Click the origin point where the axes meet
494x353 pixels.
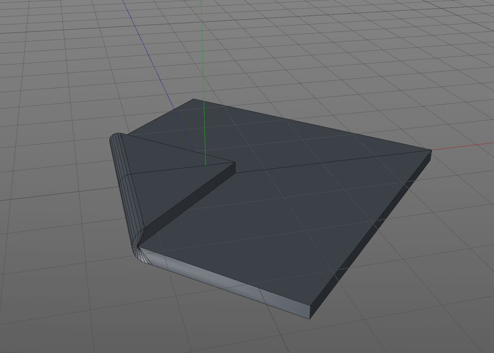(205, 165)
